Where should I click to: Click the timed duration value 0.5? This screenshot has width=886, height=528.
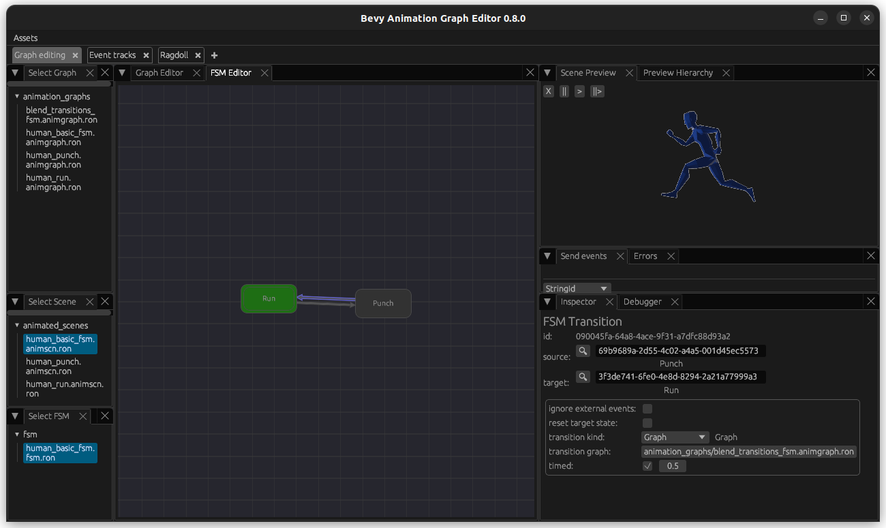click(x=673, y=466)
